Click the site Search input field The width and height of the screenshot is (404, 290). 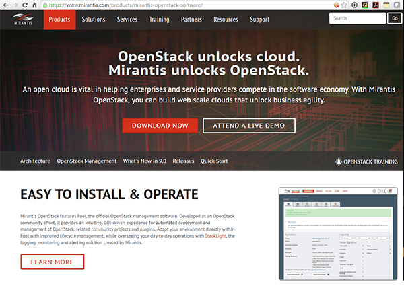tap(357, 18)
